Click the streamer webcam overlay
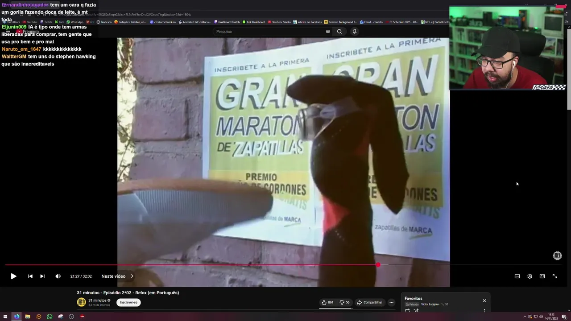 click(x=508, y=48)
